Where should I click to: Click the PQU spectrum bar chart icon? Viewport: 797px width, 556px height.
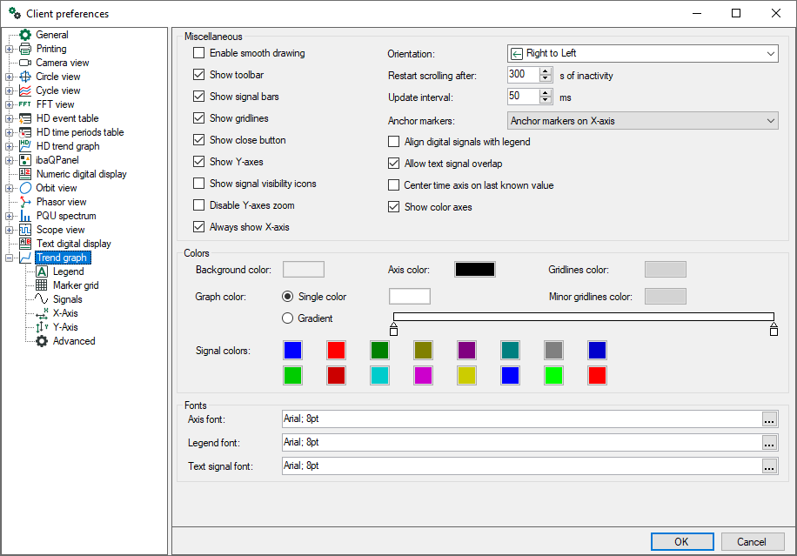[x=25, y=216]
